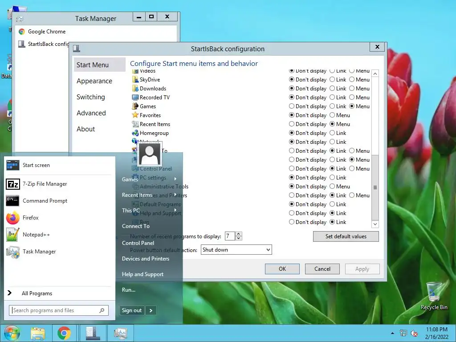456x342 pixels.
Task: Open Google Chrome from taskbar
Action: pyautogui.click(x=64, y=333)
